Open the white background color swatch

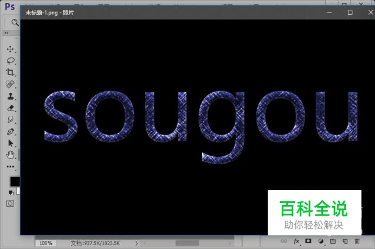pyautogui.click(x=18, y=191)
